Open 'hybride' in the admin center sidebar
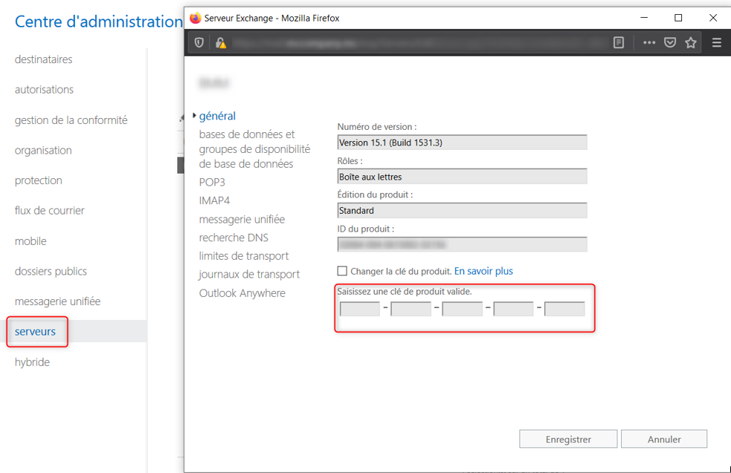 (32, 362)
